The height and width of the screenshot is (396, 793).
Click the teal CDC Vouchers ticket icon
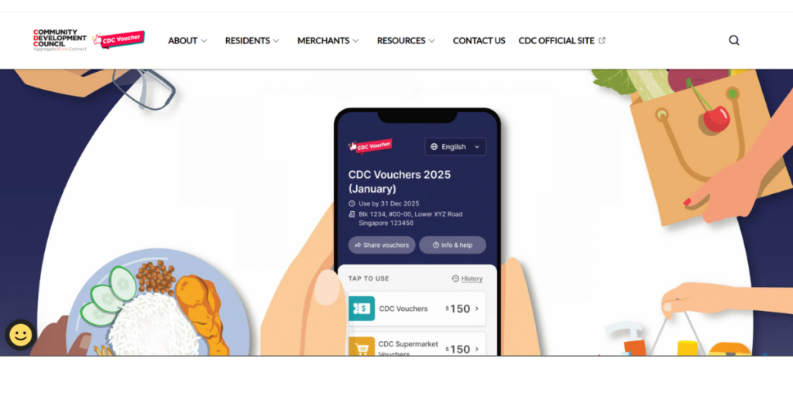pos(362,309)
